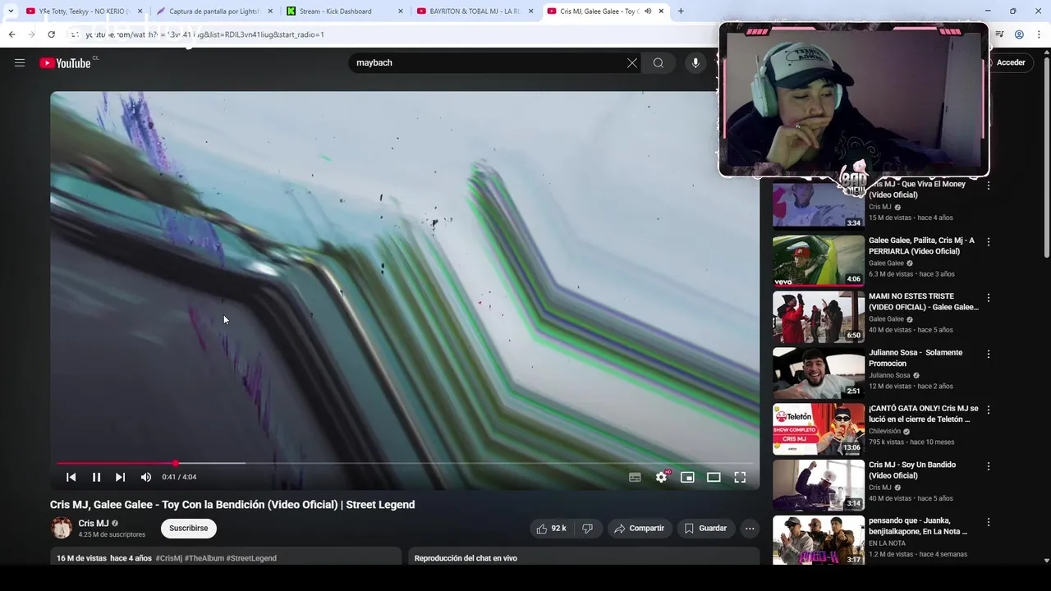Image resolution: width=1051 pixels, height=591 pixels.
Task: Mute the video volume
Action: [x=145, y=477]
